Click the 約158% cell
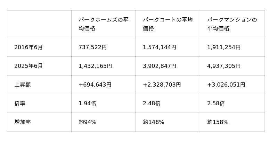The image size is (278, 142). point(218,122)
